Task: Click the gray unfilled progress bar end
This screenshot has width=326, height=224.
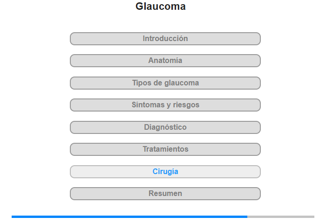Action: 281,217
